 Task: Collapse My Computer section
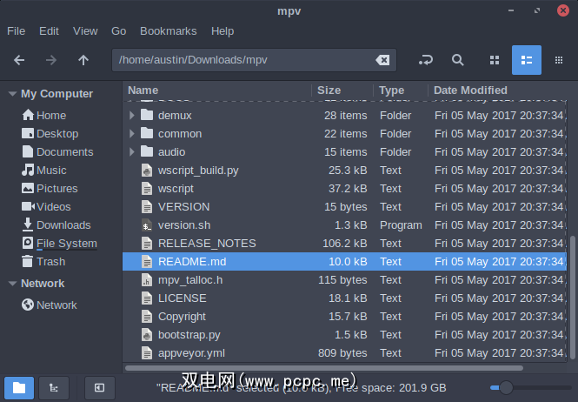coord(12,94)
